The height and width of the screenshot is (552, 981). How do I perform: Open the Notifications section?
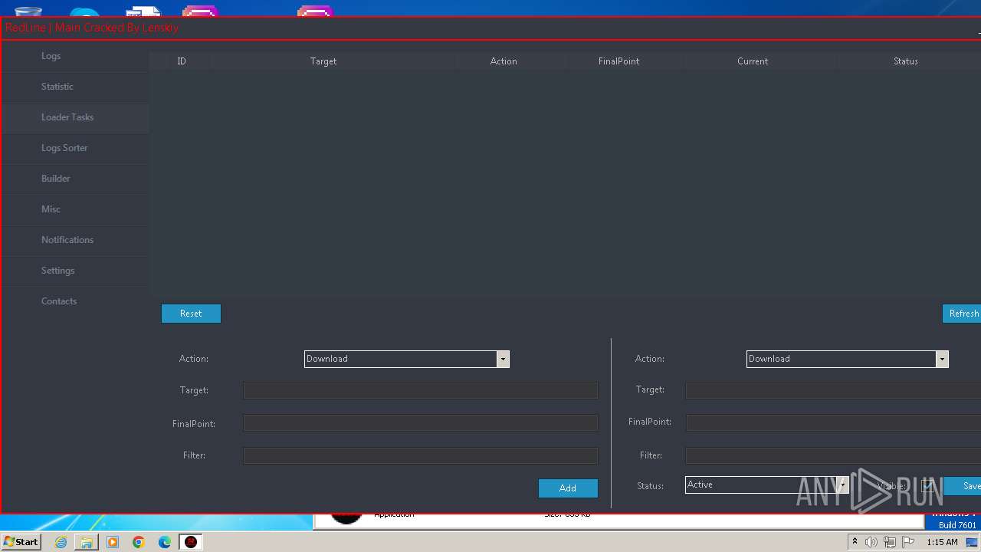coord(74,240)
